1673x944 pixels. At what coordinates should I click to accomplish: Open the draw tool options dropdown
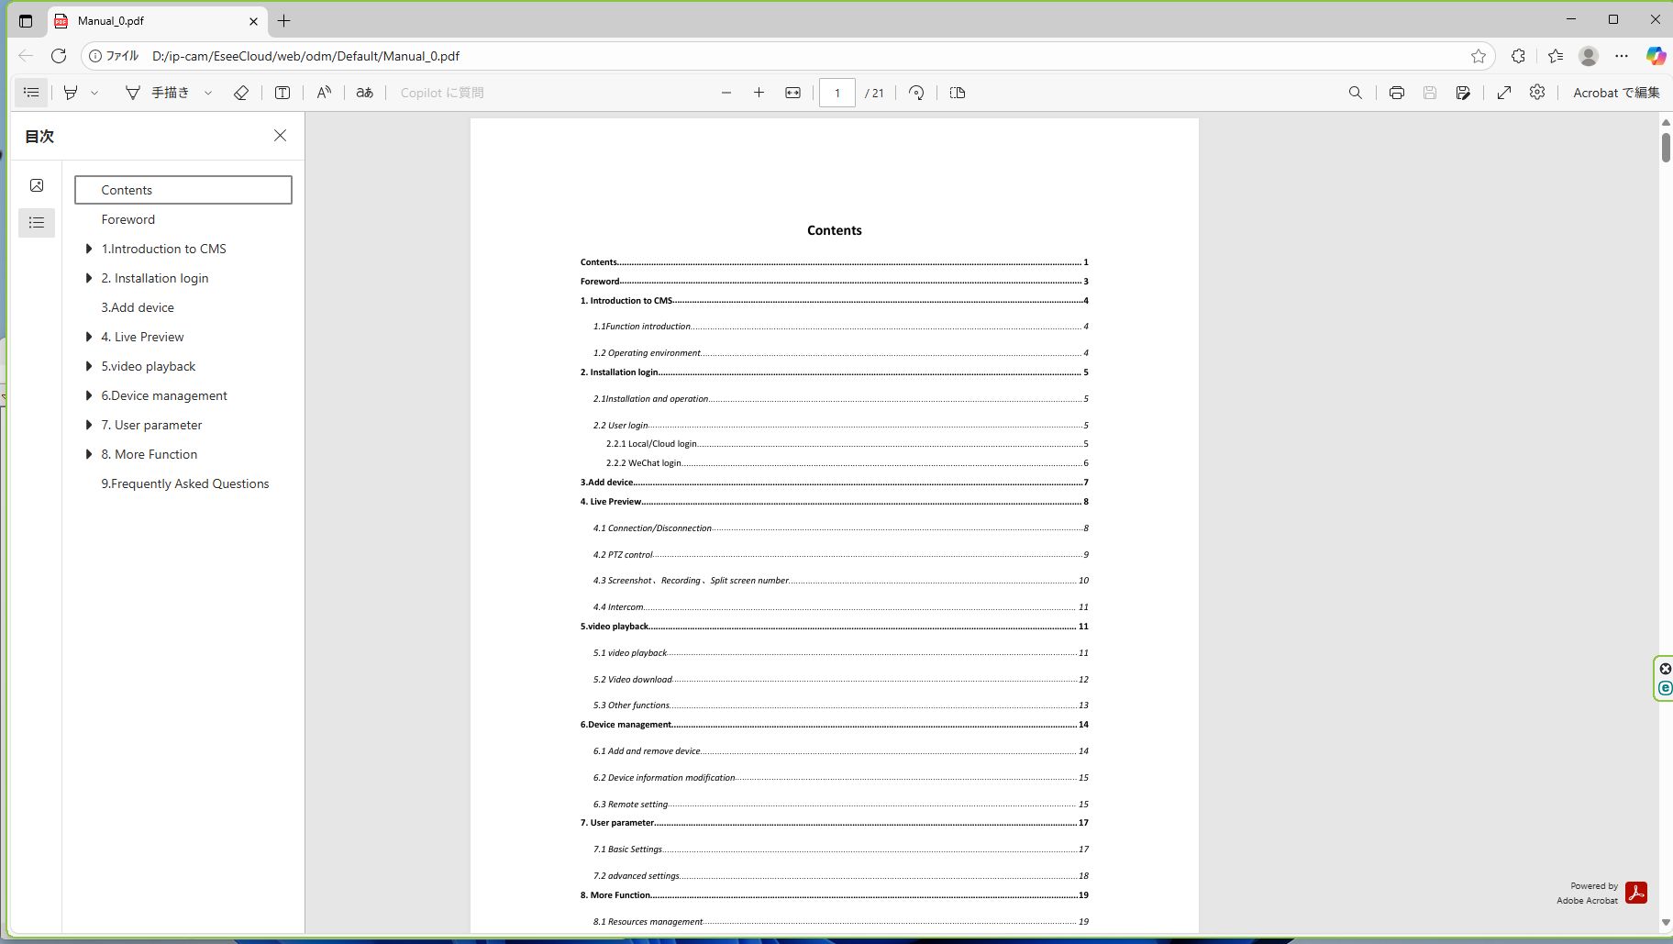(x=208, y=93)
